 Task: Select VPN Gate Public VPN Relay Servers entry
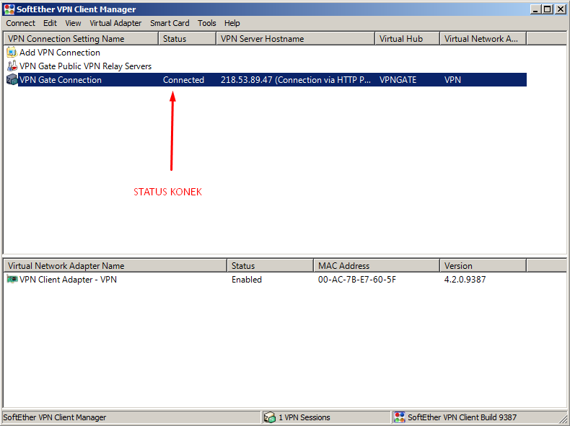click(x=85, y=66)
